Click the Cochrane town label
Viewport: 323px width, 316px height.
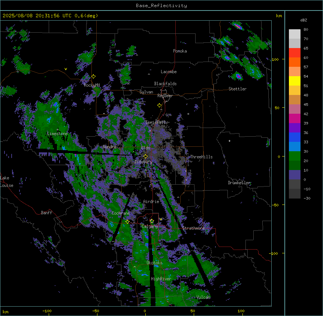point(121,213)
